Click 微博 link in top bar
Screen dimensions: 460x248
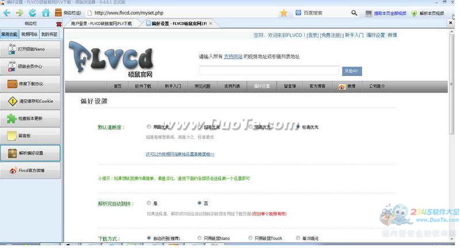click(392, 35)
